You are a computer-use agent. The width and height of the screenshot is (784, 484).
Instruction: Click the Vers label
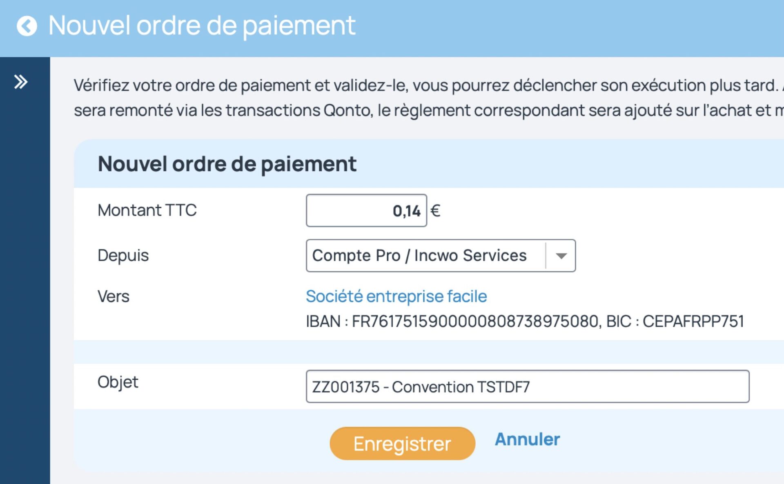point(113,297)
